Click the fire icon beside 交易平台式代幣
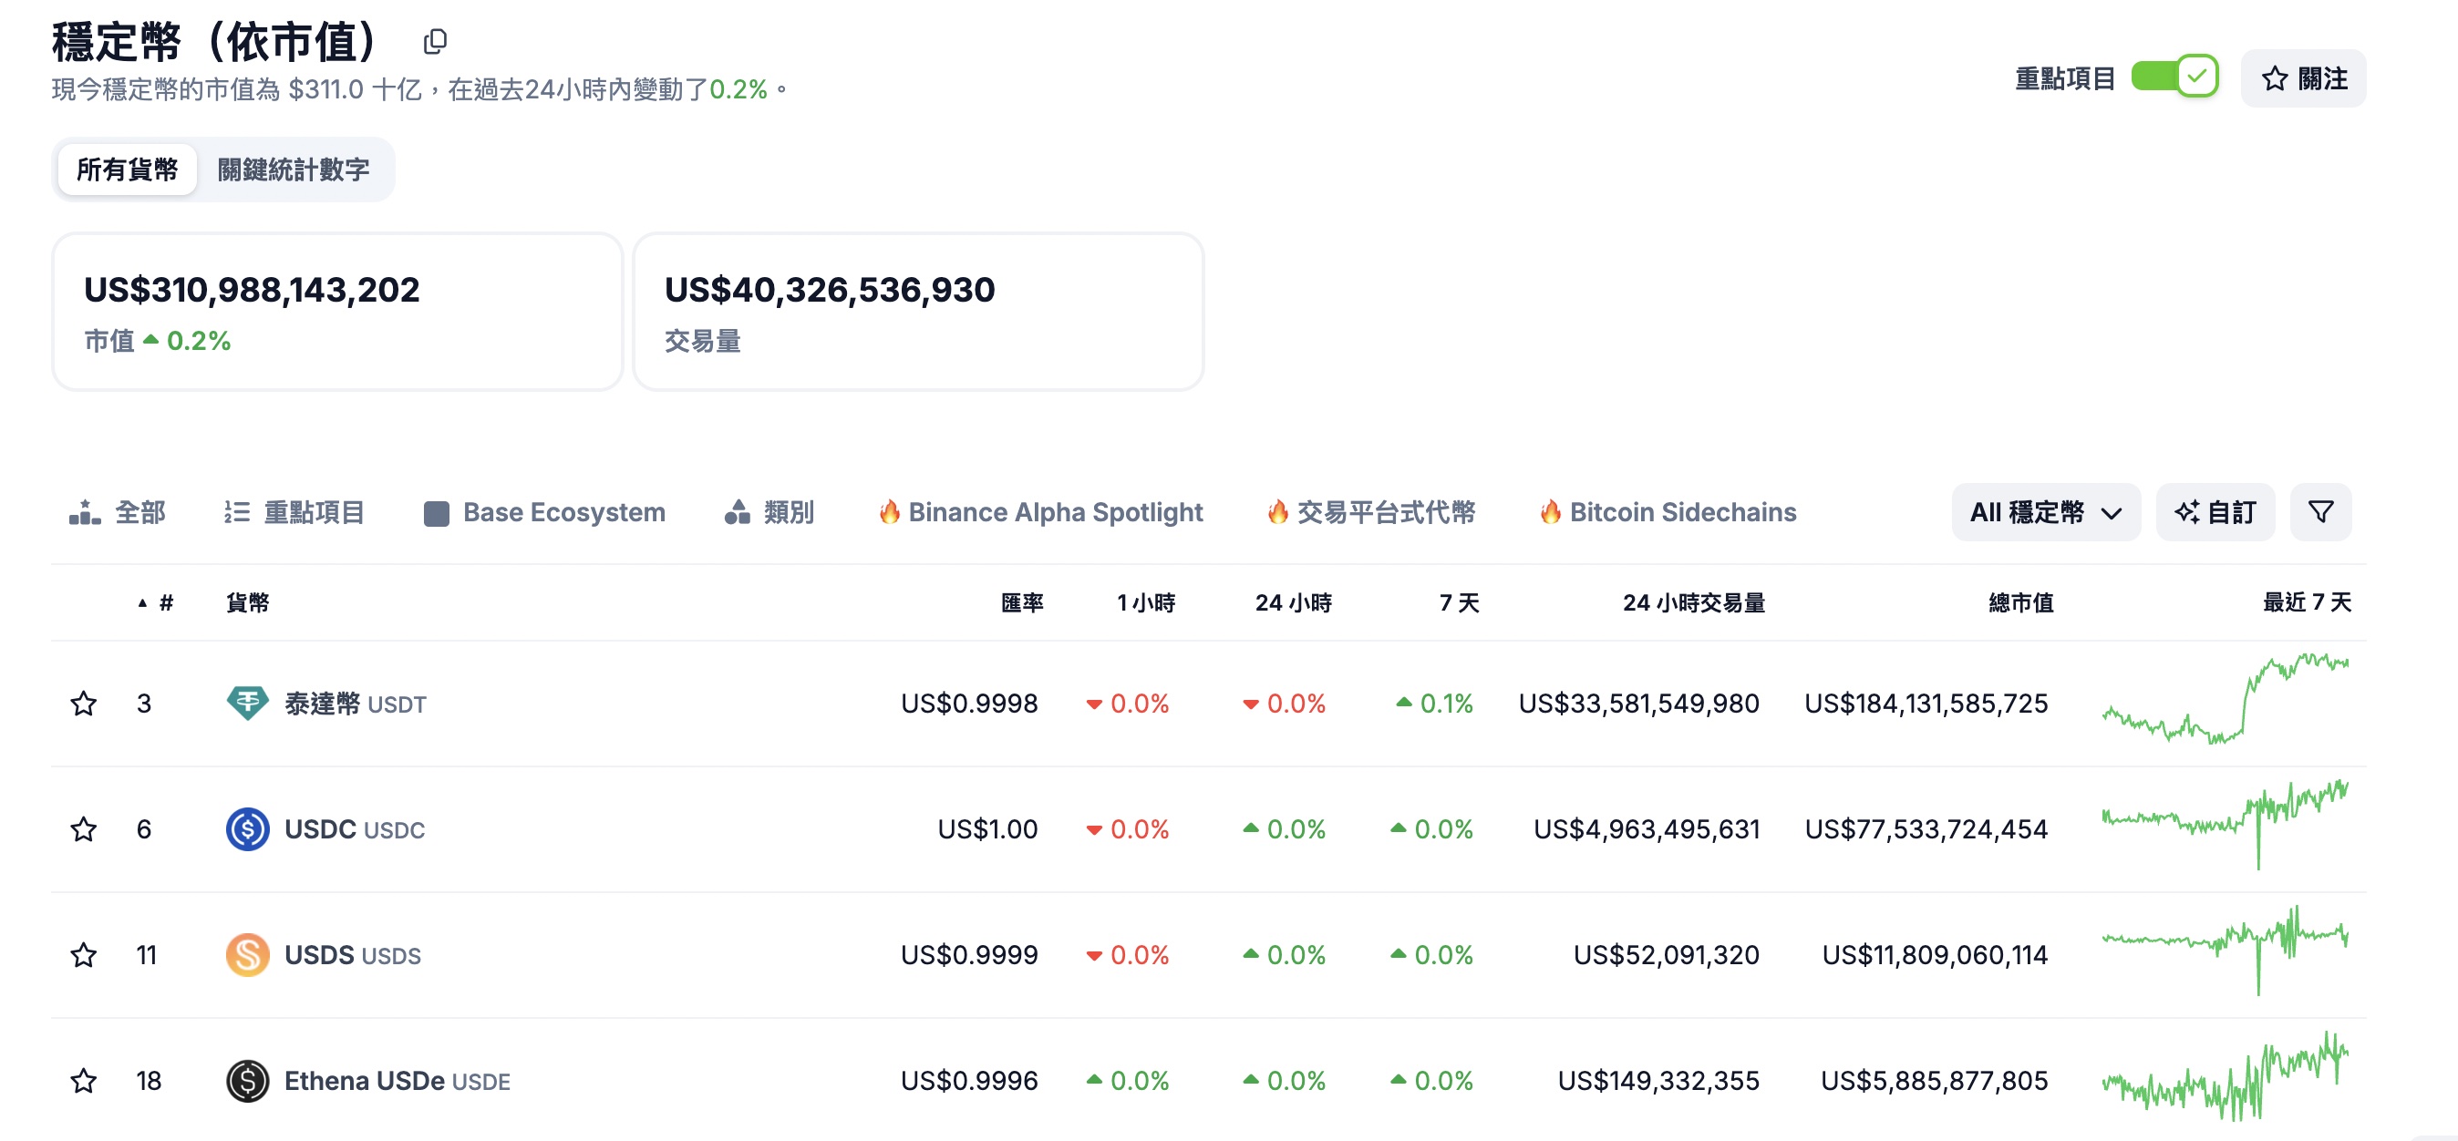The image size is (2458, 1141). [x=1277, y=512]
